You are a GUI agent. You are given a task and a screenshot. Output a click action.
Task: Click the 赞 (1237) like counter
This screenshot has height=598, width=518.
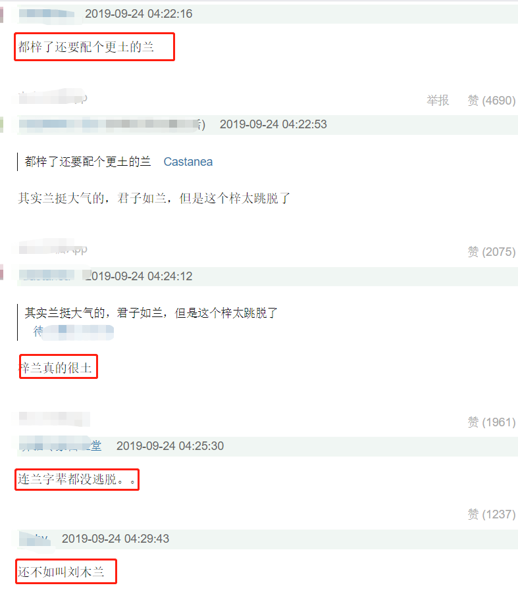click(x=491, y=514)
